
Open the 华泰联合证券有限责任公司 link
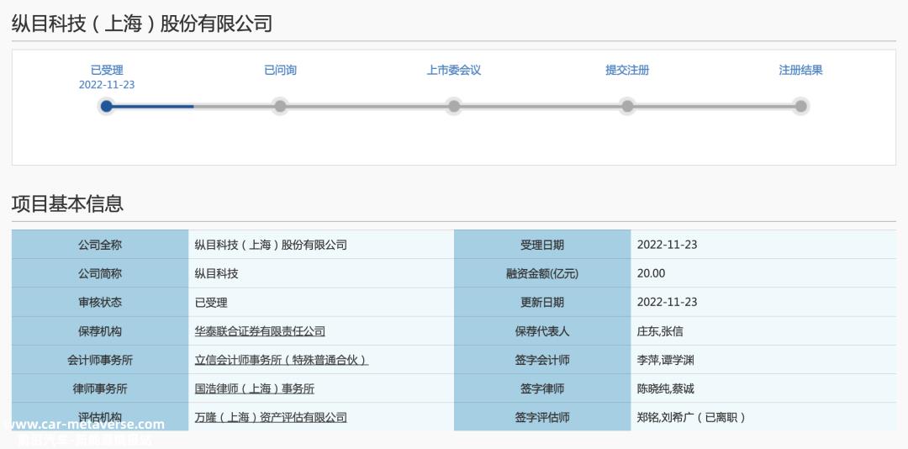pos(260,331)
